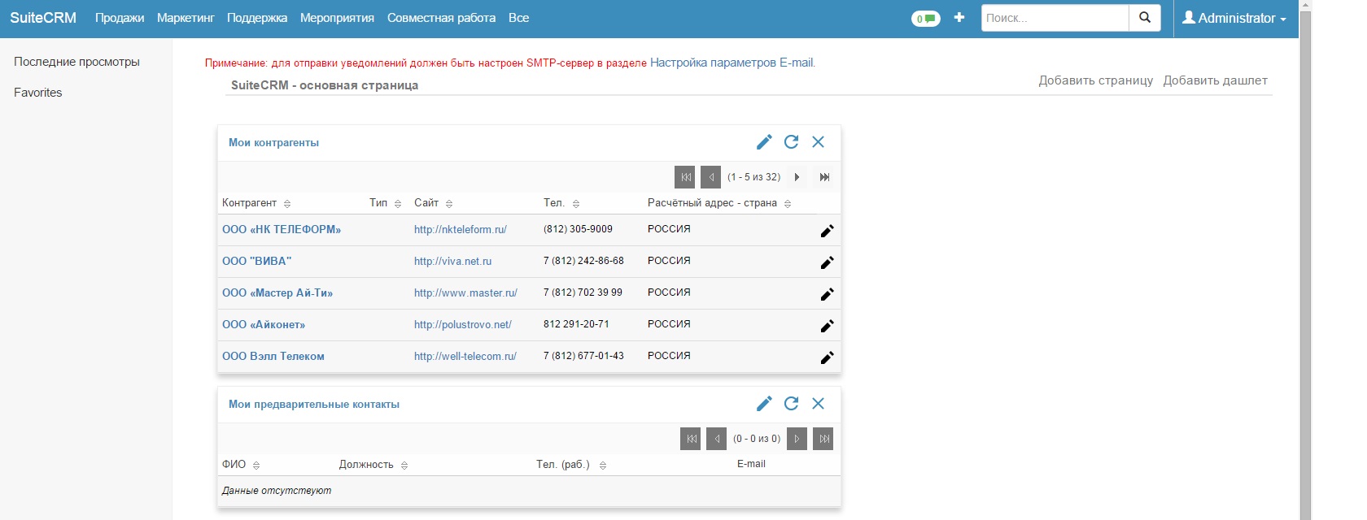Open contractor ООО «Мастер Ай-Ти»
The image size is (1367, 520).
277,292
